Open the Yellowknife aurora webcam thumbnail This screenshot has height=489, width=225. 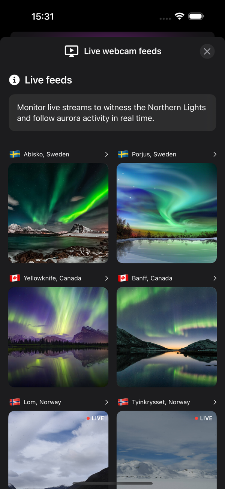58,337
